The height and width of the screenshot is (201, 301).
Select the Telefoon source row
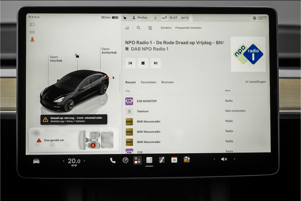(x=195, y=111)
